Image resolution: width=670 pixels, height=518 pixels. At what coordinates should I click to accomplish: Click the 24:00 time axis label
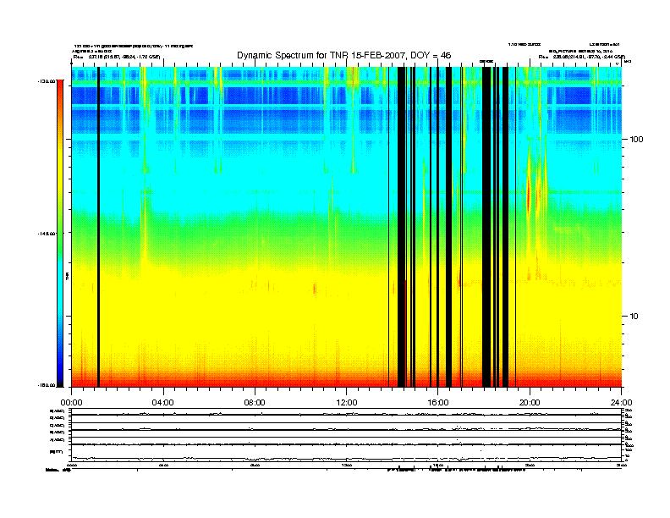[621, 402]
